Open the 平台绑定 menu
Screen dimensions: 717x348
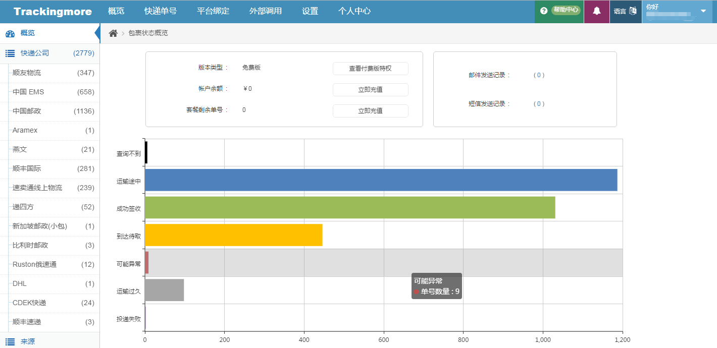coord(213,11)
